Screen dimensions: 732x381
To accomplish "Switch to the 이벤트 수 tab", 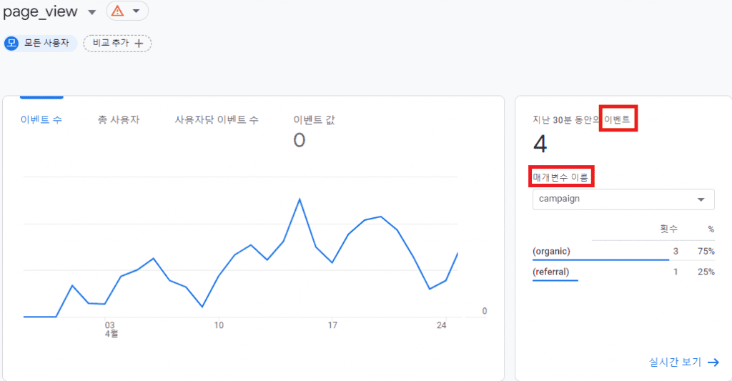I will [41, 119].
